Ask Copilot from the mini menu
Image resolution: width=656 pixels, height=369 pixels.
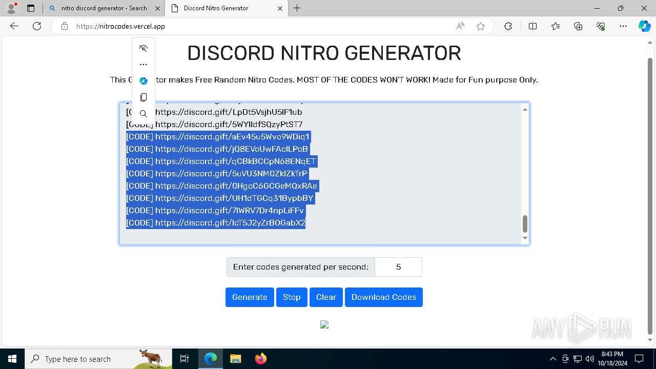click(143, 81)
